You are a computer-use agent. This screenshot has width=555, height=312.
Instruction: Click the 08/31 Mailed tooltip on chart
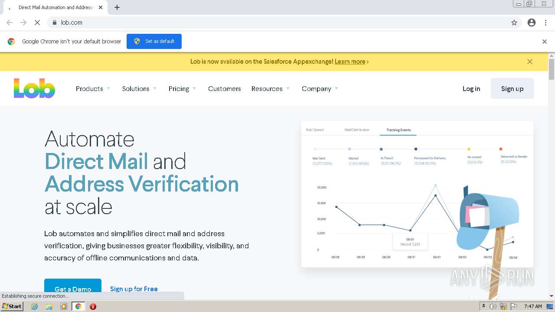(x=410, y=242)
